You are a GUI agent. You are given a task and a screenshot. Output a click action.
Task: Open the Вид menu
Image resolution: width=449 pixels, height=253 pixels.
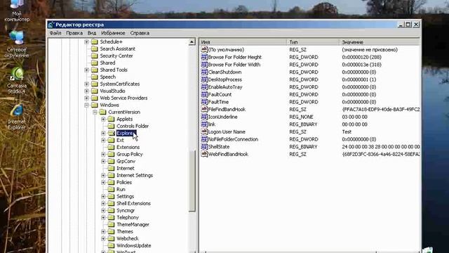tap(92, 33)
